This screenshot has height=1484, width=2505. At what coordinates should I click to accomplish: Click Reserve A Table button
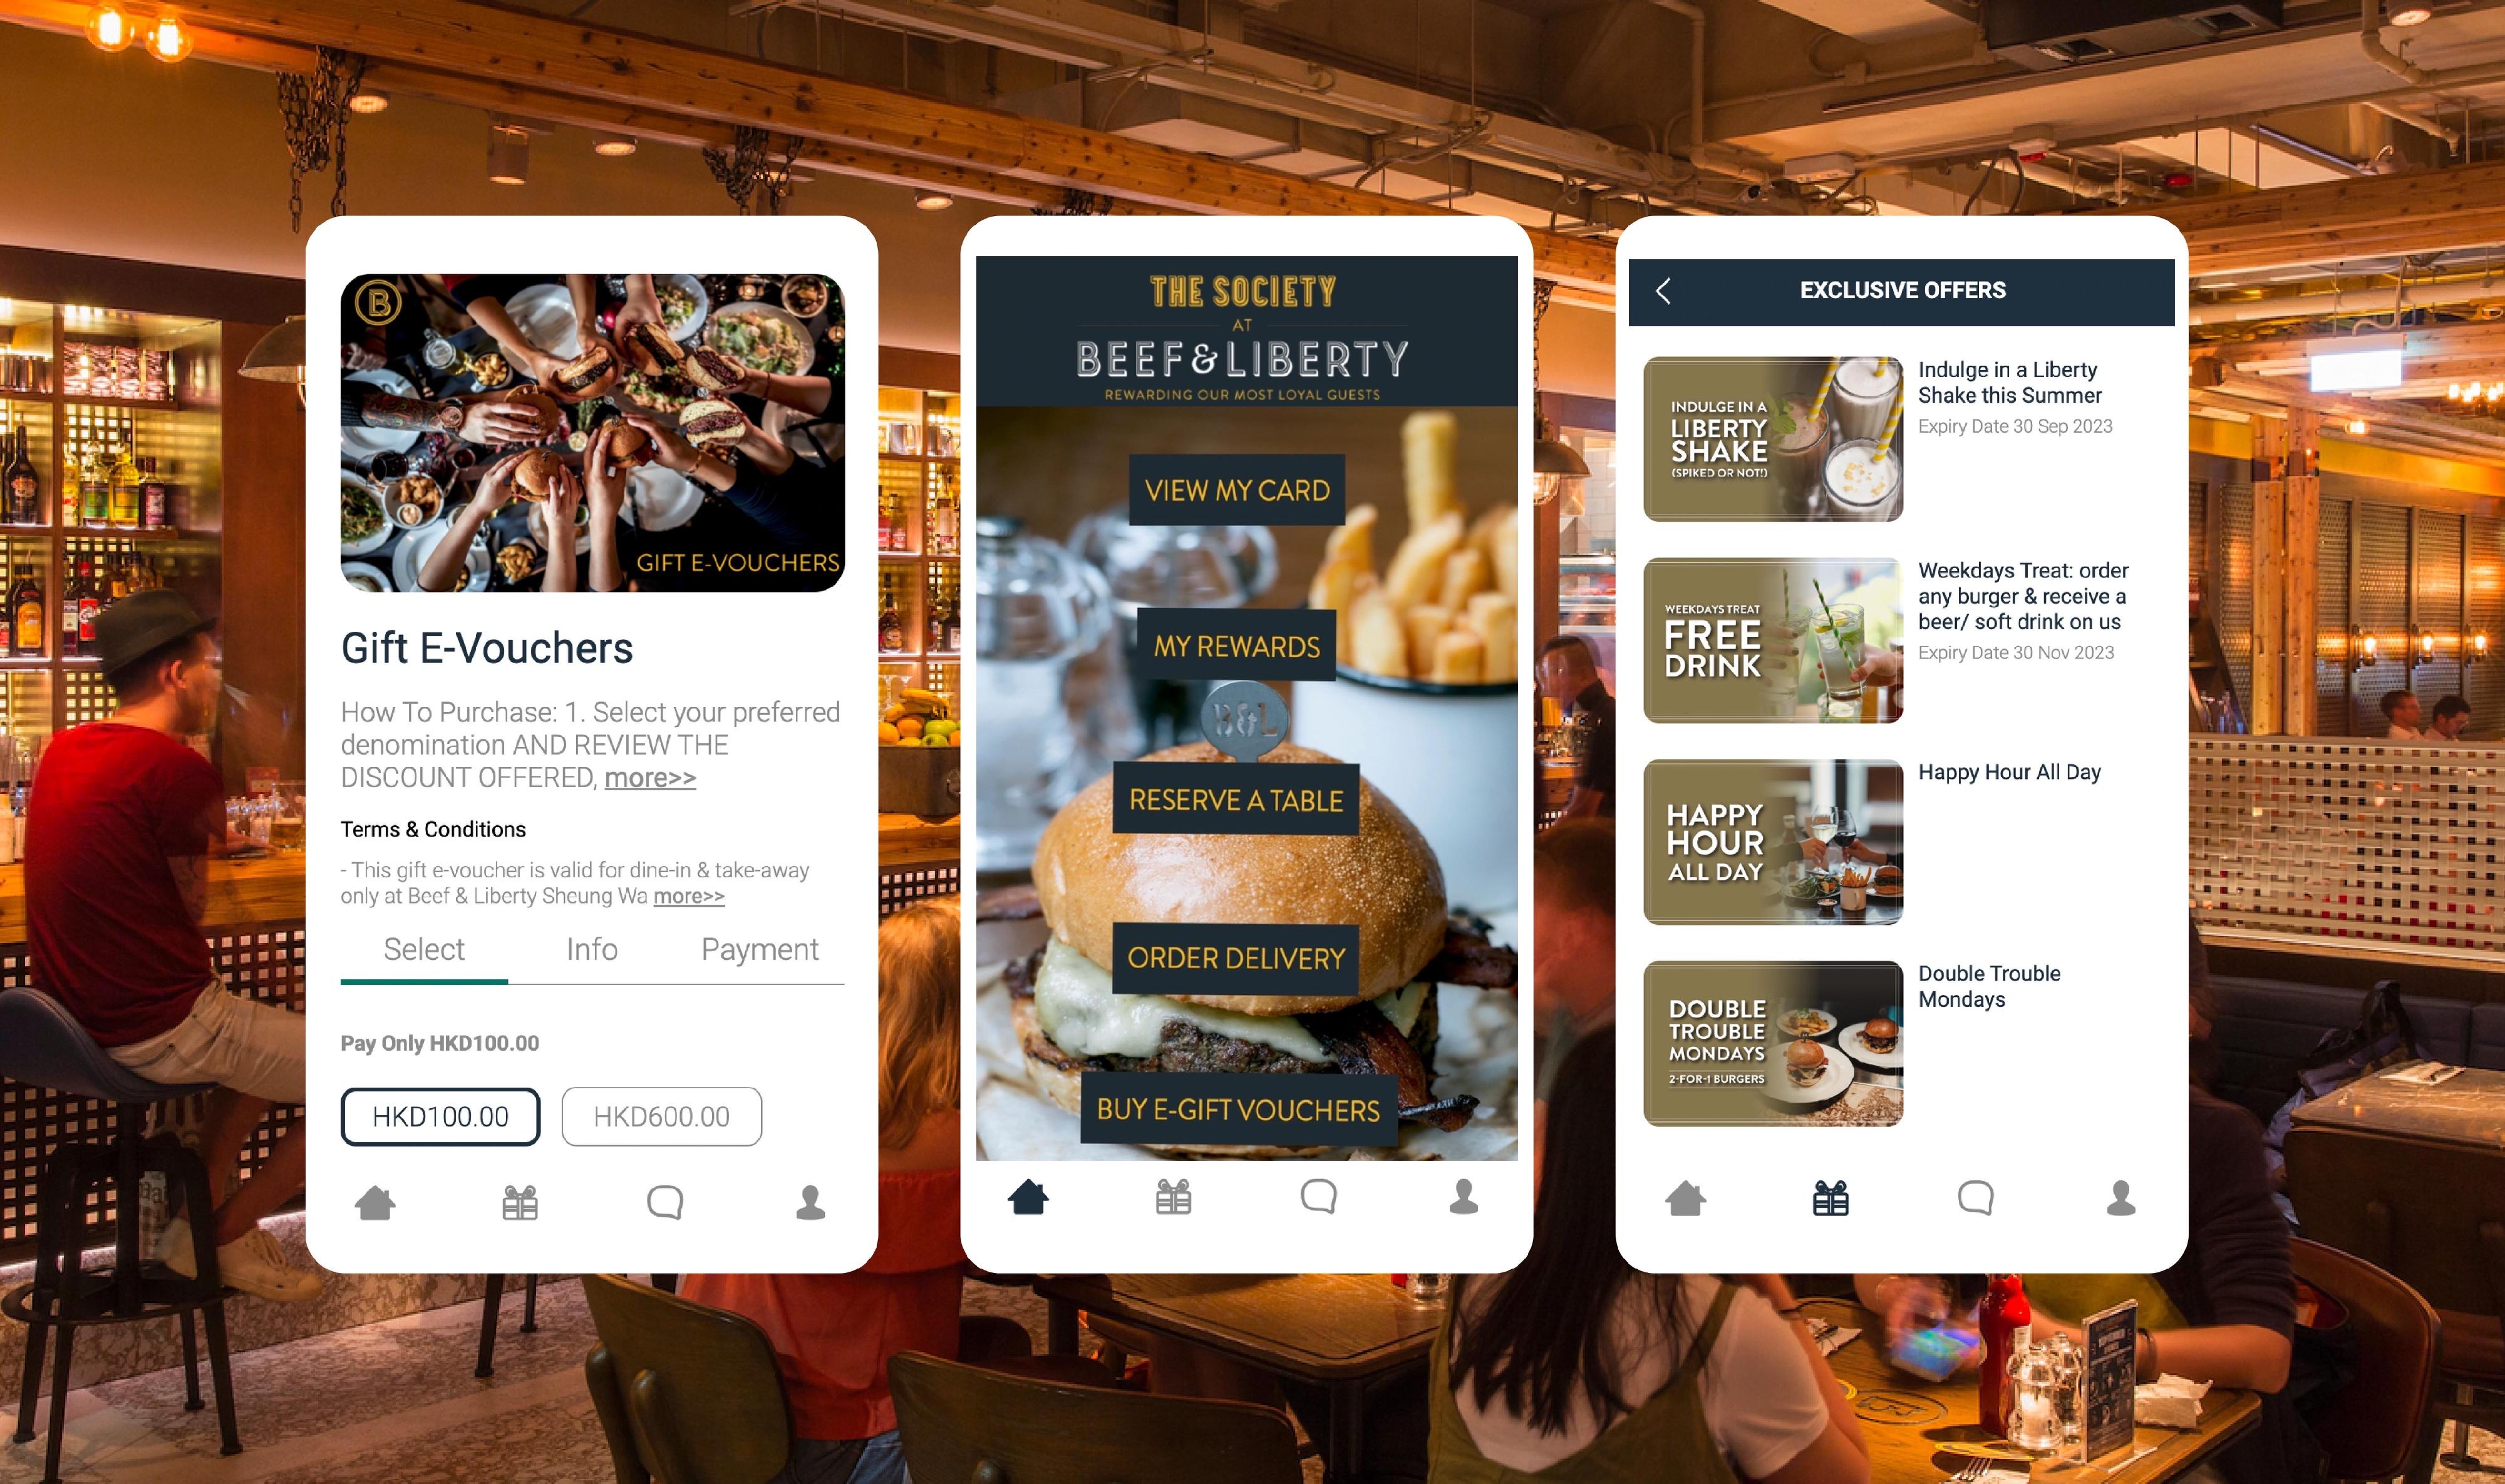1237,800
